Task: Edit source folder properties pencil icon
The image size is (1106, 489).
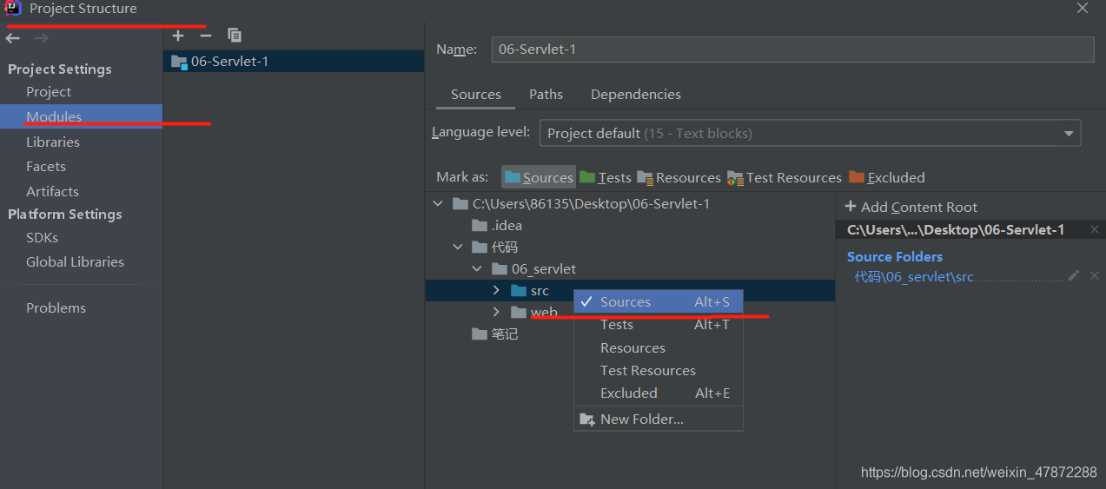Action: pos(1074,275)
